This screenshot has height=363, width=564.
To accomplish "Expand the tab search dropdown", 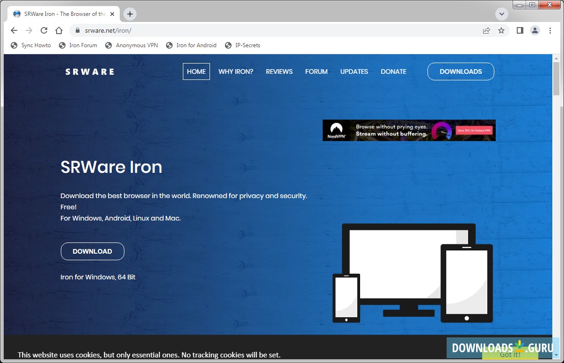I will pyautogui.click(x=502, y=14).
